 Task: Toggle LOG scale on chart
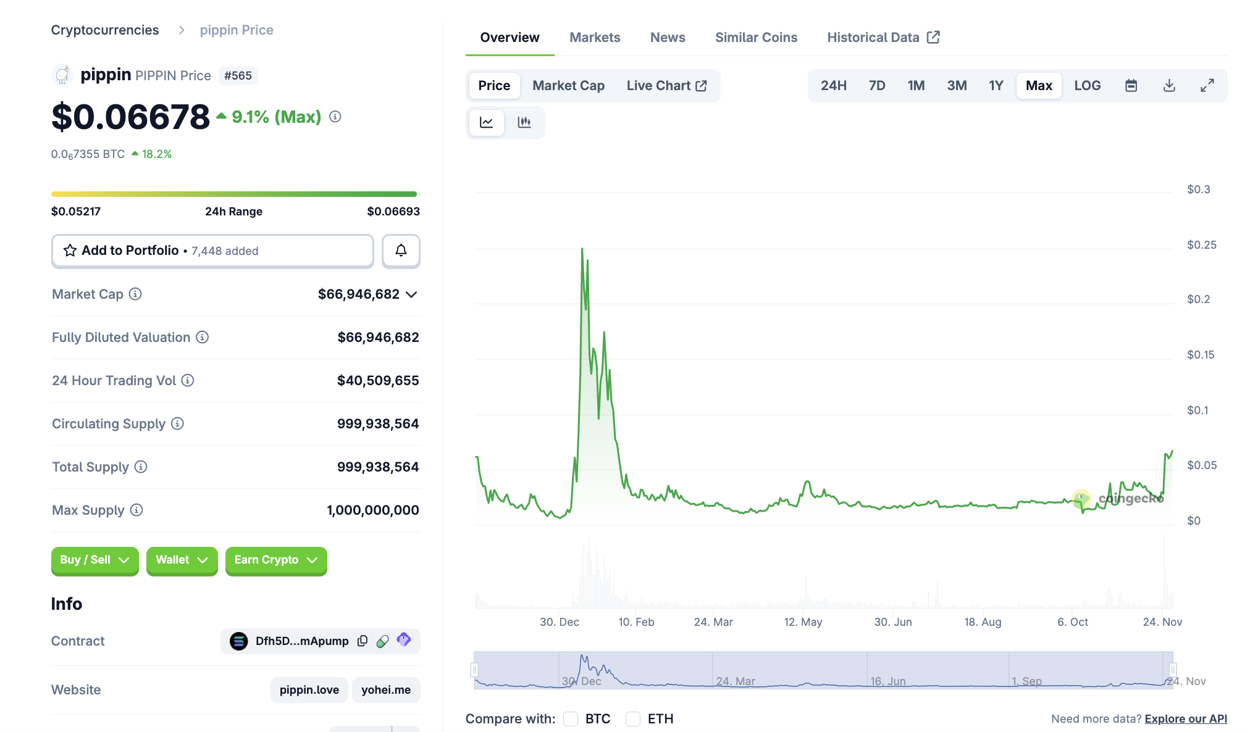1087,86
